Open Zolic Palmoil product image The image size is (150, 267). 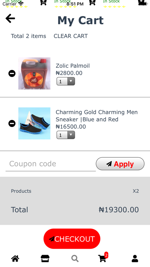(34, 73)
